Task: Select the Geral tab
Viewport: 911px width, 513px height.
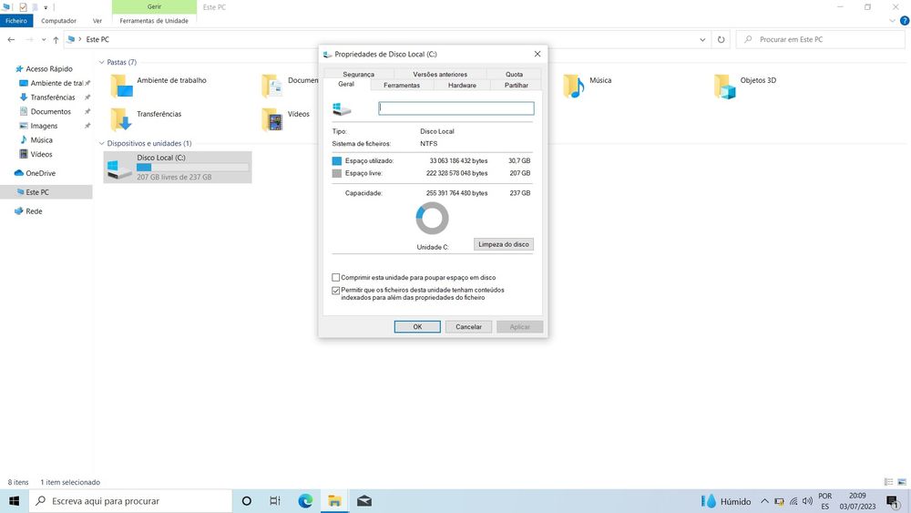Action: click(x=346, y=84)
